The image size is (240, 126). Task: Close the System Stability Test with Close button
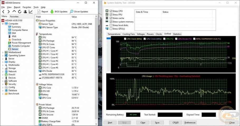point(232,123)
